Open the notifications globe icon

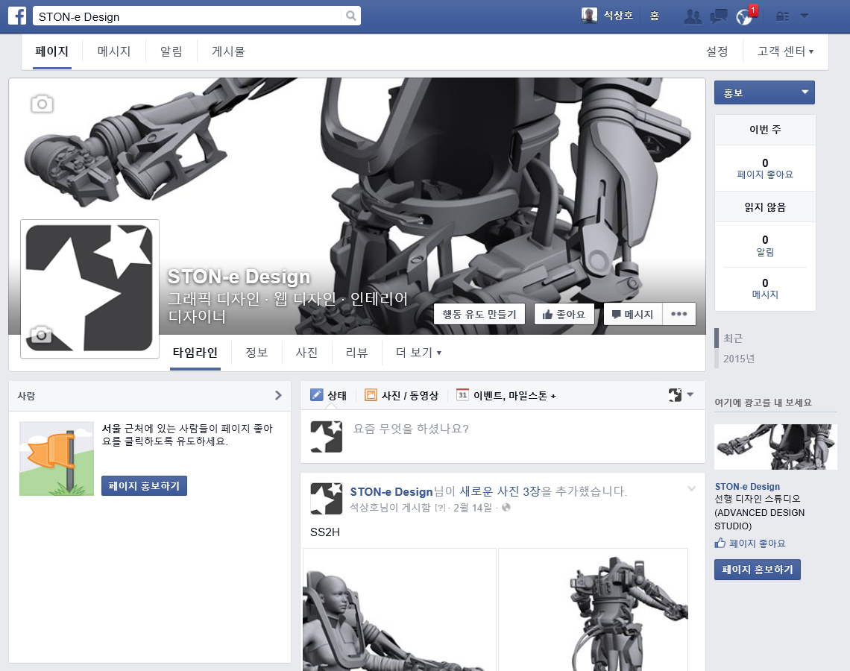745,16
